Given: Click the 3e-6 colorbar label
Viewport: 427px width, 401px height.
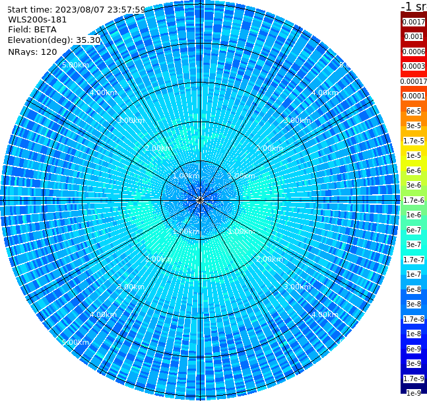Looking at the screenshot, I should (x=414, y=185).
